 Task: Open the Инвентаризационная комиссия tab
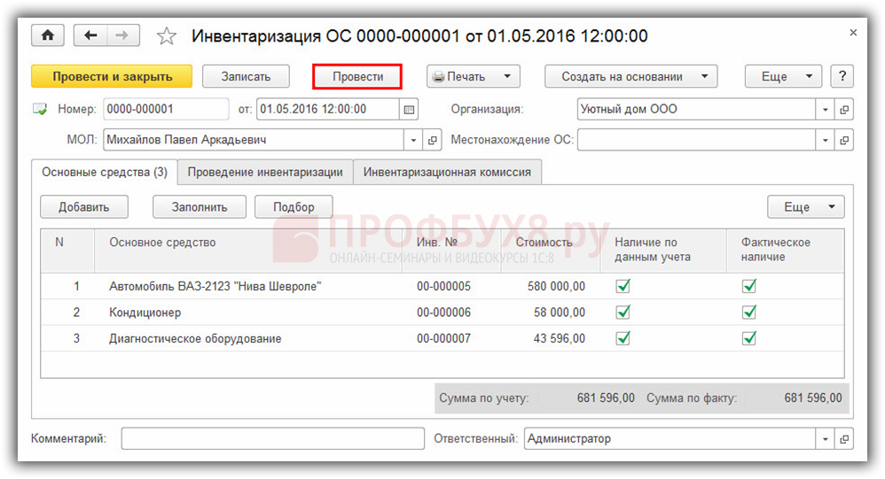tap(447, 172)
